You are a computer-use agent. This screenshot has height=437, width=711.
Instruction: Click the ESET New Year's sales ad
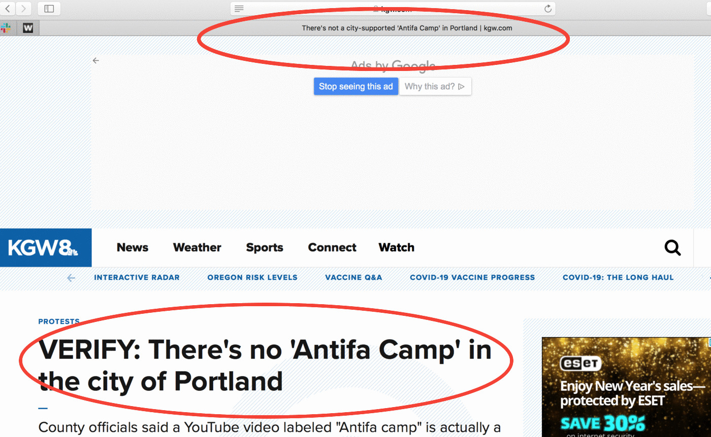tap(626, 387)
